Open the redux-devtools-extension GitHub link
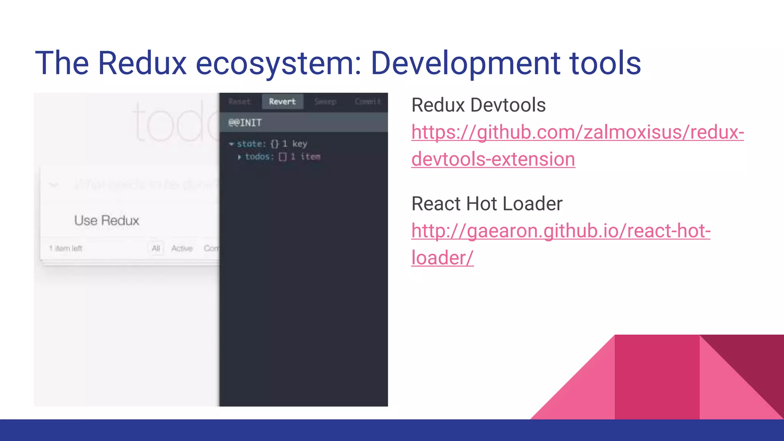Viewport: 784px width, 441px height. tap(577, 132)
